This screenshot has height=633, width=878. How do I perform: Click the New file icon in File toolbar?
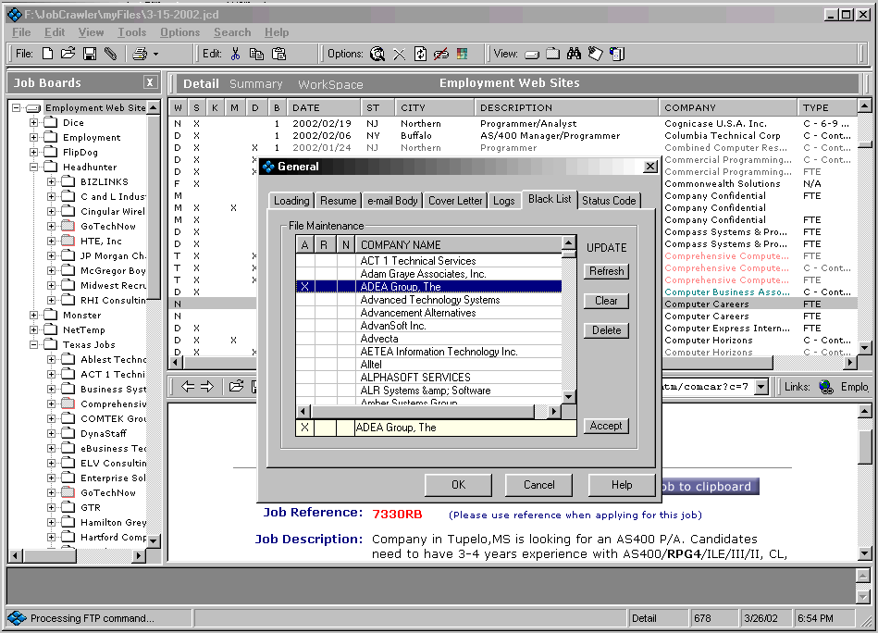pyautogui.click(x=47, y=54)
